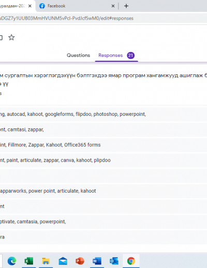Open File Explorer in the taskbar
This screenshot has width=207, height=268.
coord(46,261)
